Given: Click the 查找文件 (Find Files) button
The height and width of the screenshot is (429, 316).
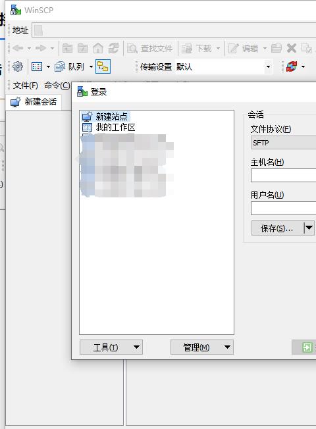Looking at the screenshot, I should 150,49.
